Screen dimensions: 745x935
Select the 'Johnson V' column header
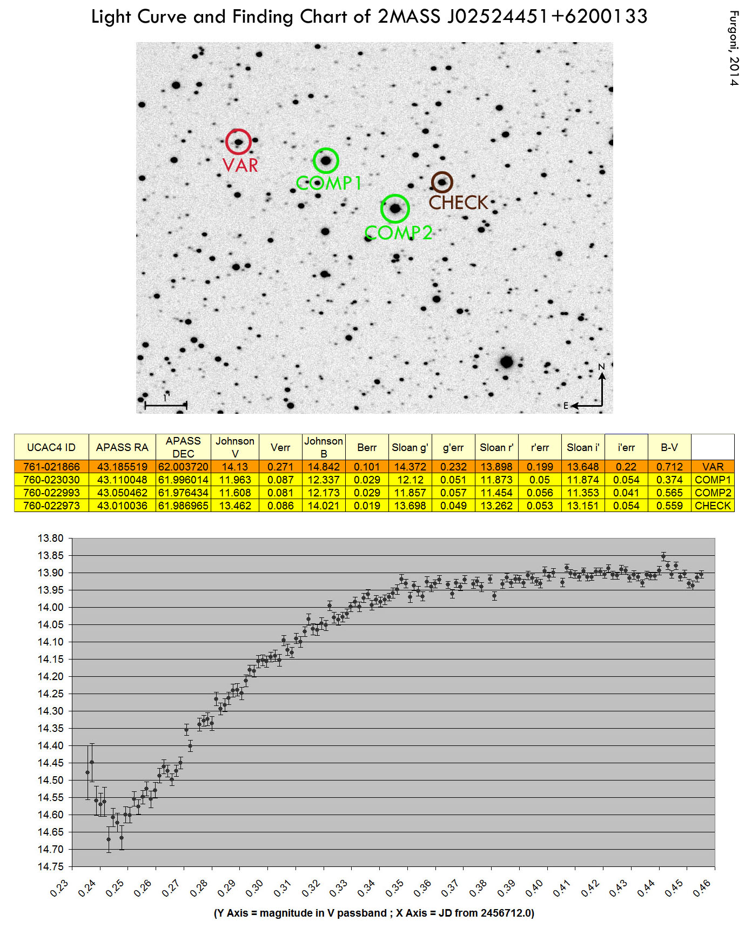[x=235, y=447]
